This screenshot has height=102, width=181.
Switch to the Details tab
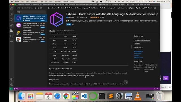coord(52,31)
